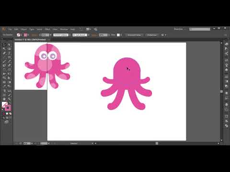The height and width of the screenshot is (172, 230).
Task: Select the Artboard tool
Action: click(x=4, y=95)
